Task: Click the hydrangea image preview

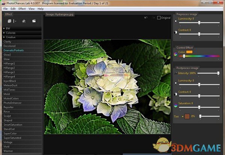Action: [x=107, y=87]
